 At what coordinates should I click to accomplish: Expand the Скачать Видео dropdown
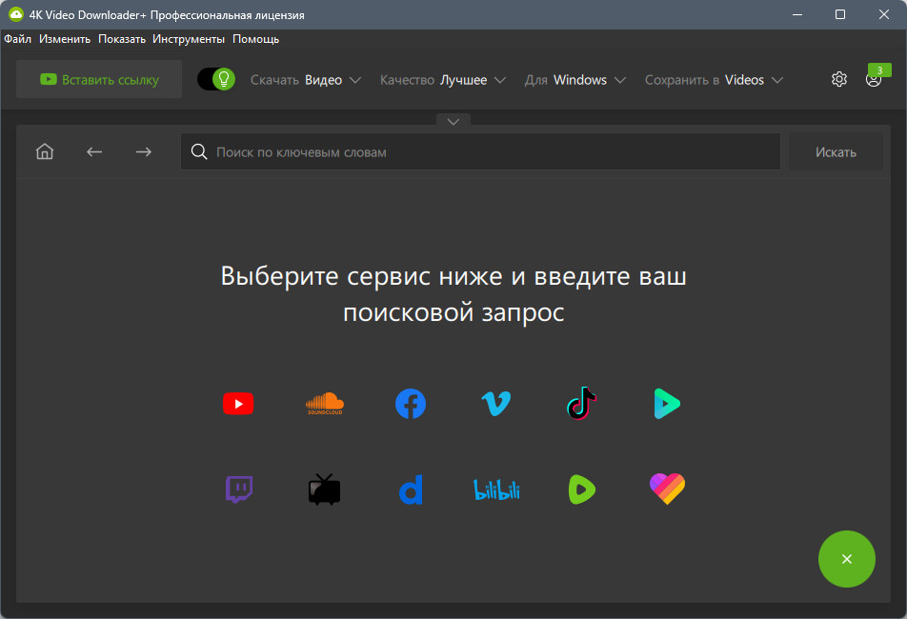coord(306,80)
